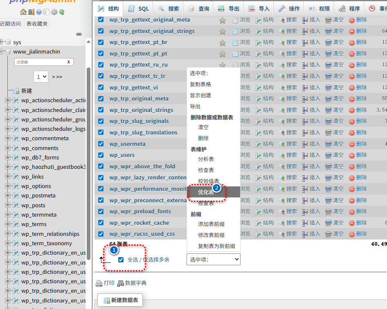
Task: Click the 过滤器 filter input field
Action: 40,62
